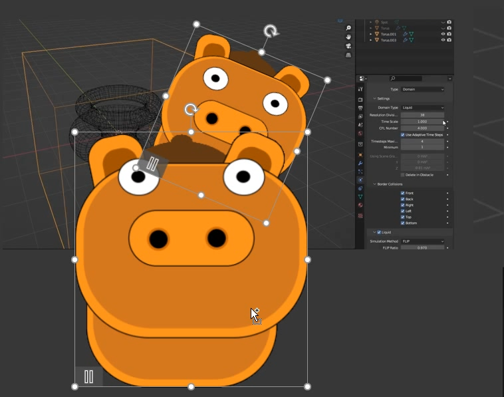This screenshot has width=504, height=397.
Task: Toggle the Liquid panel checkbox
Action: click(x=379, y=232)
